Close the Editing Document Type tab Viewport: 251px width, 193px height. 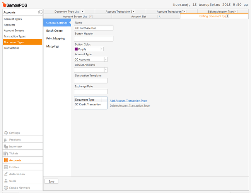(x=227, y=16)
